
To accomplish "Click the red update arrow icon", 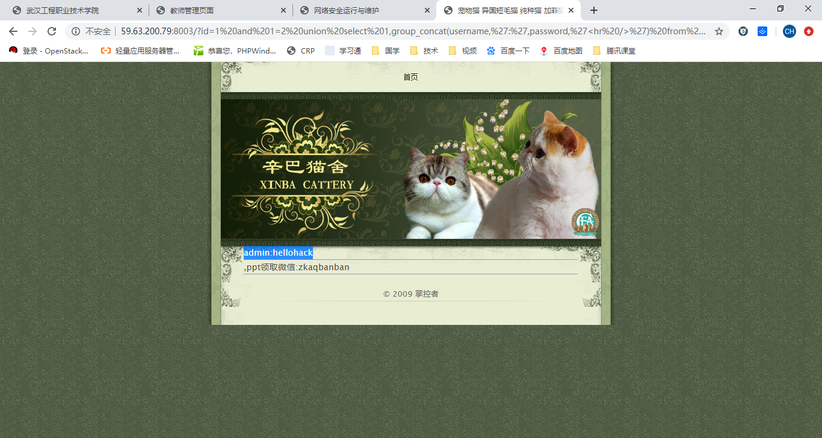I will pyautogui.click(x=809, y=31).
